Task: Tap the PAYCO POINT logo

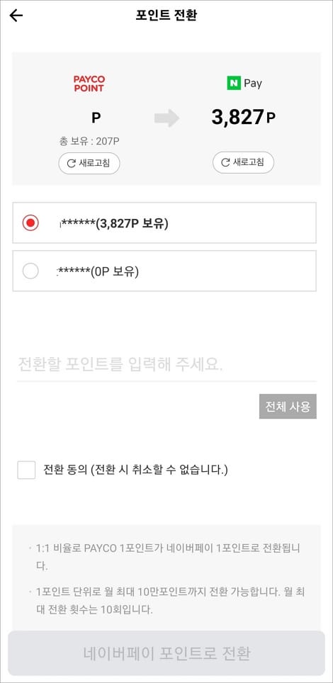Action: pos(89,84)
